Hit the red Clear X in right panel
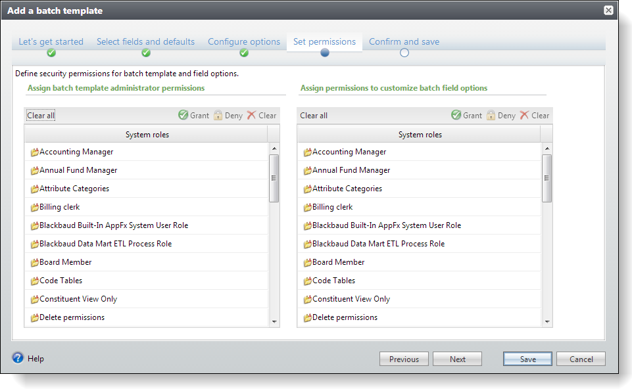The width and height of the screenshot is (632, 389). tap(524, 116)
